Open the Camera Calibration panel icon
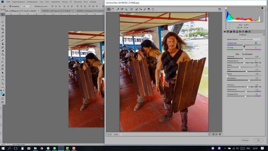The image size is (268, 151). [x=246, y=32]
